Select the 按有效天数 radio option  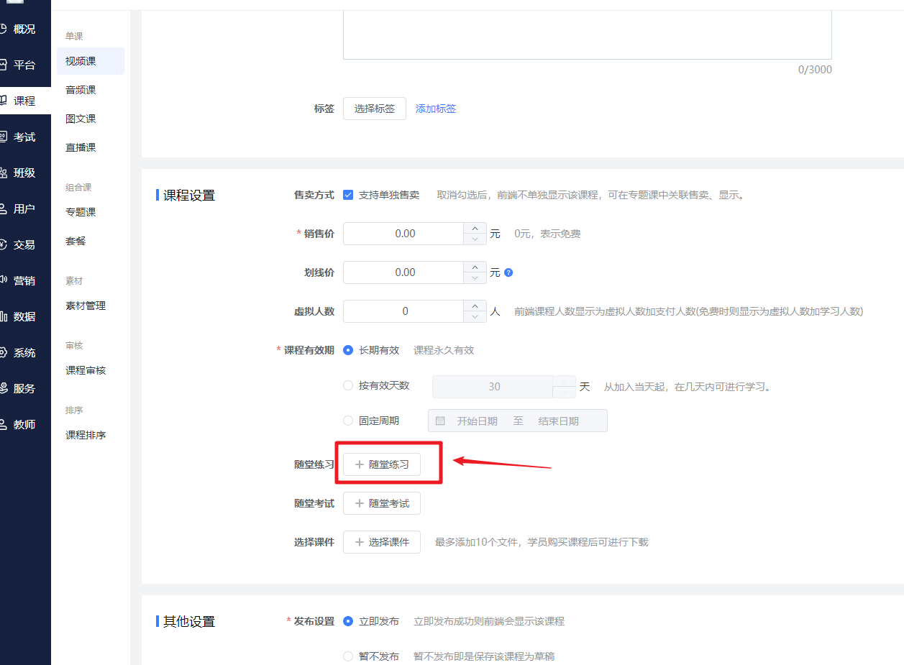pyautogui.click(x=348, y=385)
